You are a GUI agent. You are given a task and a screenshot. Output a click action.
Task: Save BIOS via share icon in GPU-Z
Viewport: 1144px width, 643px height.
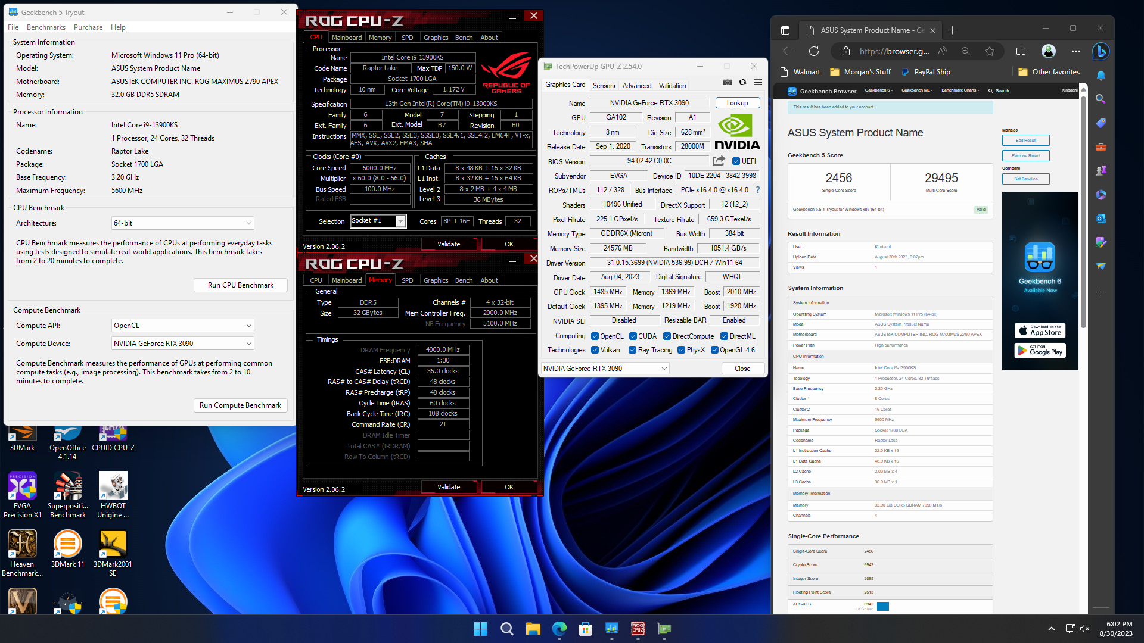click(719, 161)
